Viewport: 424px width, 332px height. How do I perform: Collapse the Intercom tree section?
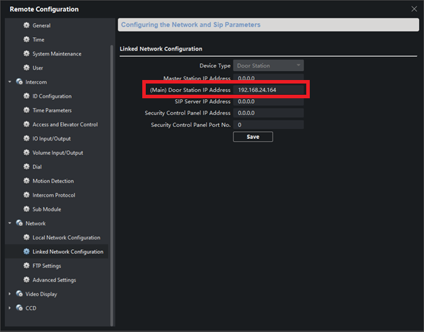coord(10,82)
